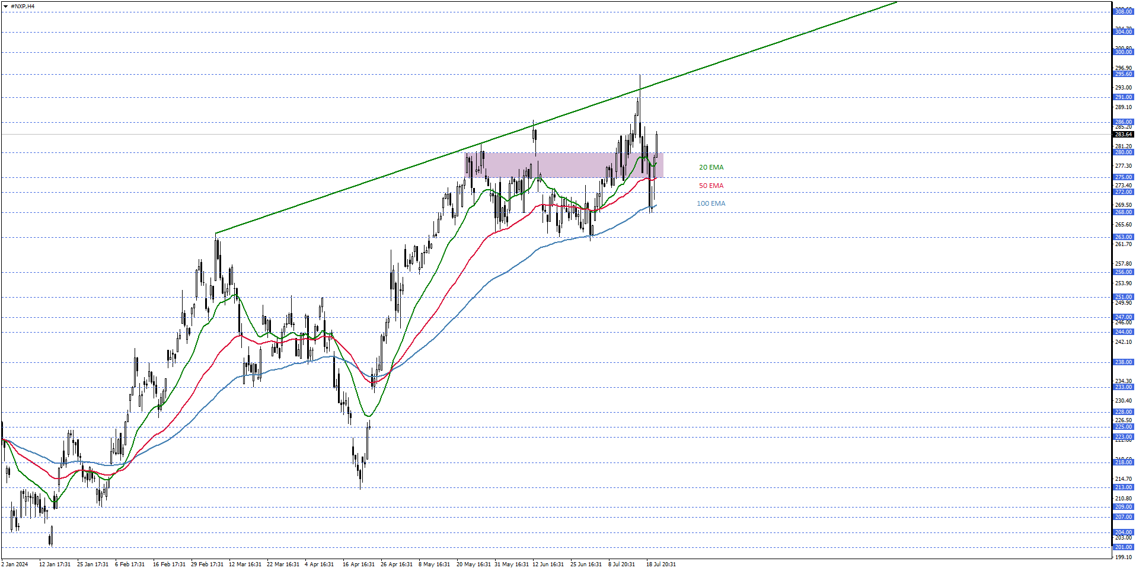The width and height of the screenshot is (1136, 571).
Task: Click the #NXP,H4 symbol label
Action: 23,7
